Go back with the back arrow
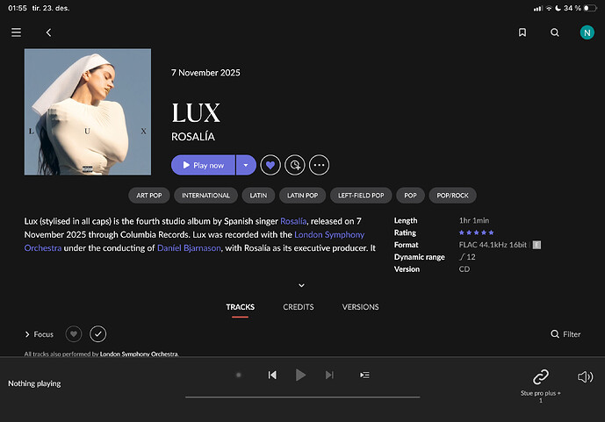The width and height of the screenshot is (605, 422). (x=48, y=32)
